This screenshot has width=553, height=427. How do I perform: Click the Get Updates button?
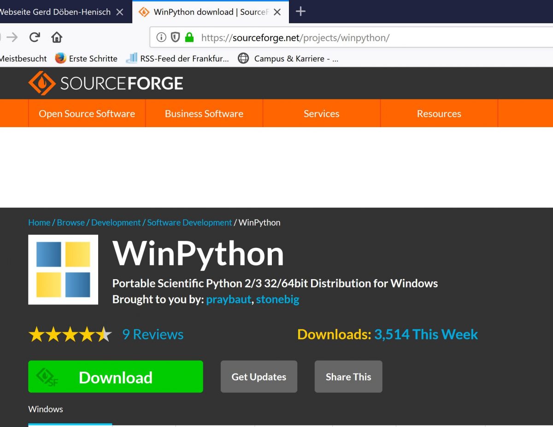(259, 376)
